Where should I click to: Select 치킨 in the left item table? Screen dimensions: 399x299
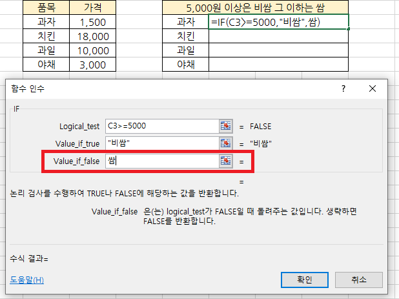pos(46,36)
